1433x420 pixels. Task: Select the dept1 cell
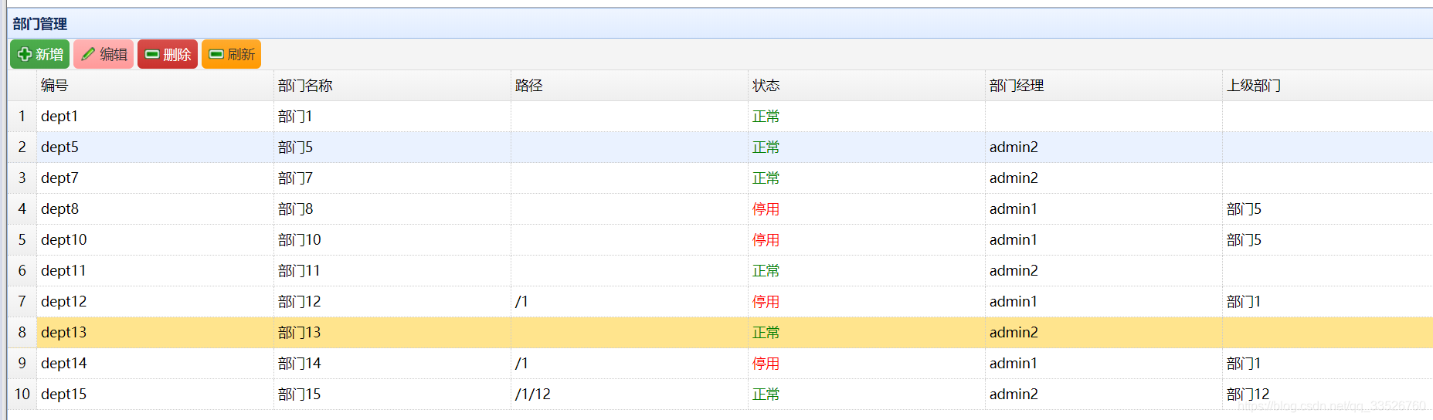(155, 116)
